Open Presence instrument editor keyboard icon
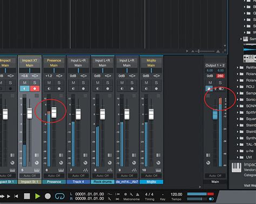 [x=61, y=170]
